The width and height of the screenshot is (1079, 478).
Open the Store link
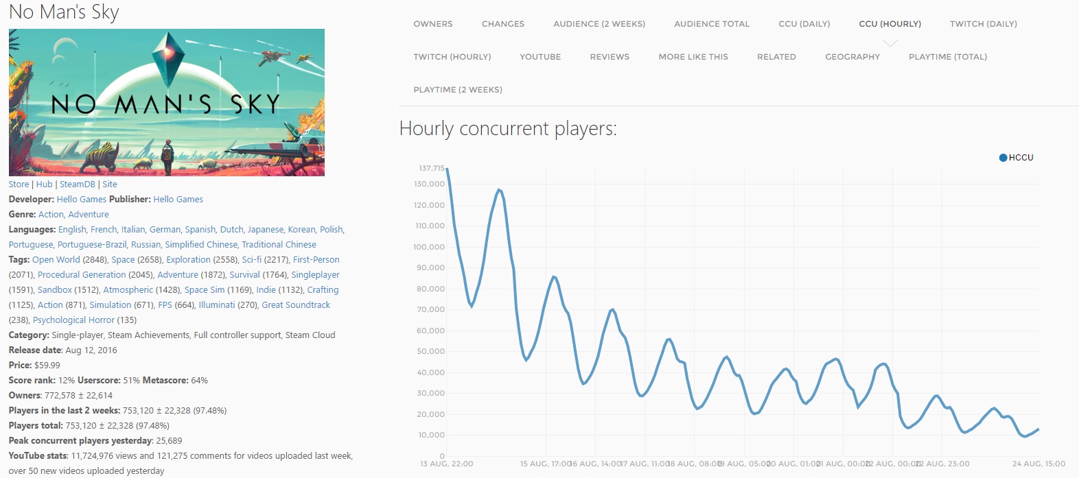tap(19, 184)
